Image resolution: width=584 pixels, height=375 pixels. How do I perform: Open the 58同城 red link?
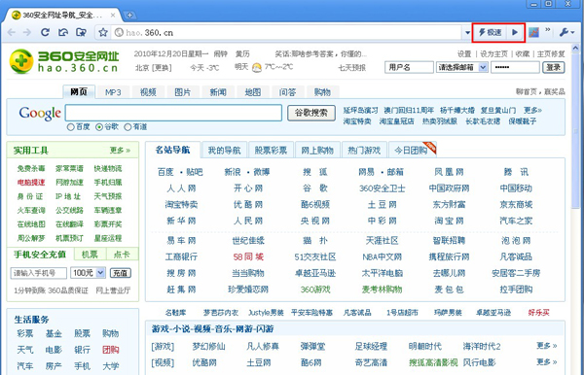coord(248,256)
